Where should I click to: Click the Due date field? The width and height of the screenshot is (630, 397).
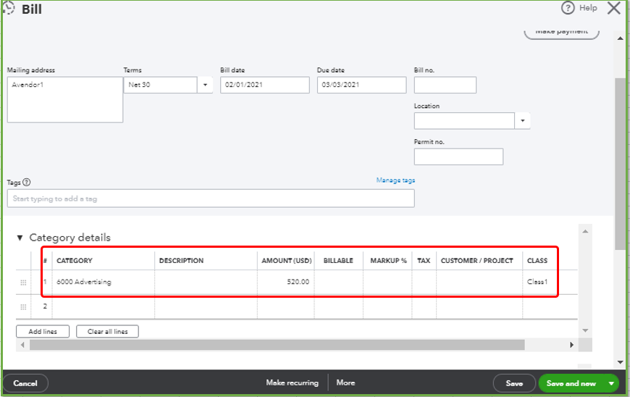pyautogui.click(x=361, y=85)
